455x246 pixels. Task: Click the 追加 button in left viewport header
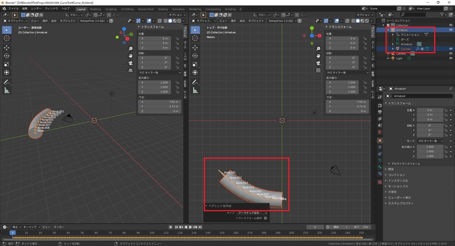54,21
